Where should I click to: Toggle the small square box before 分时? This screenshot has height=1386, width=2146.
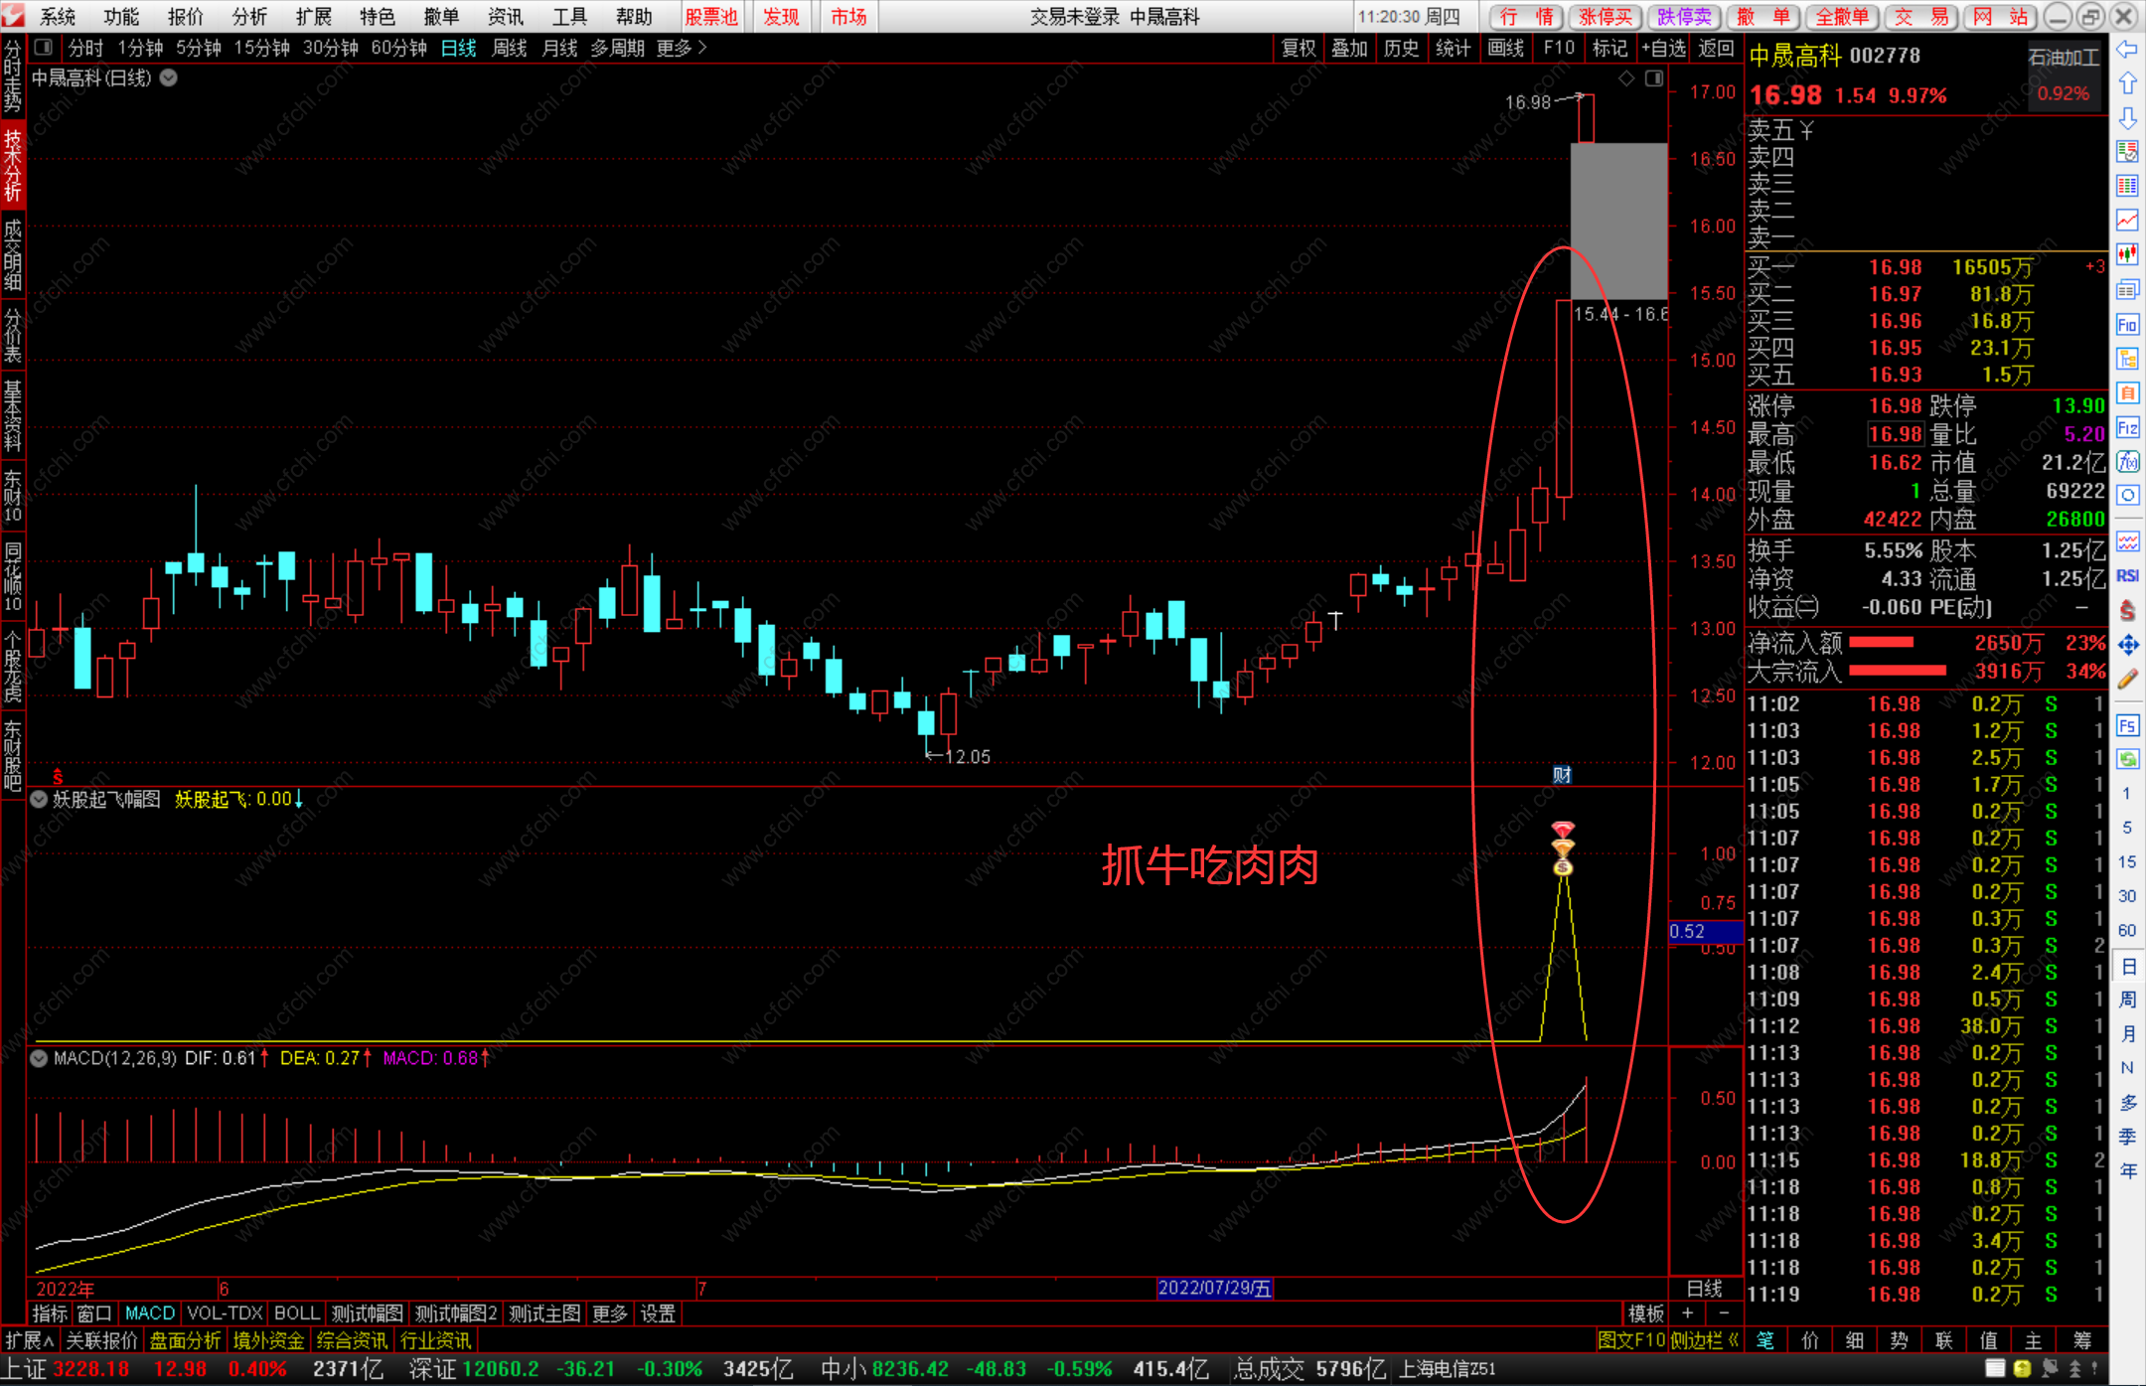pyautogui.click(x=44, y=48)
